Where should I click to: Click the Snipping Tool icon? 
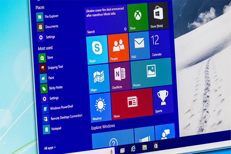[x=43, y=68]
